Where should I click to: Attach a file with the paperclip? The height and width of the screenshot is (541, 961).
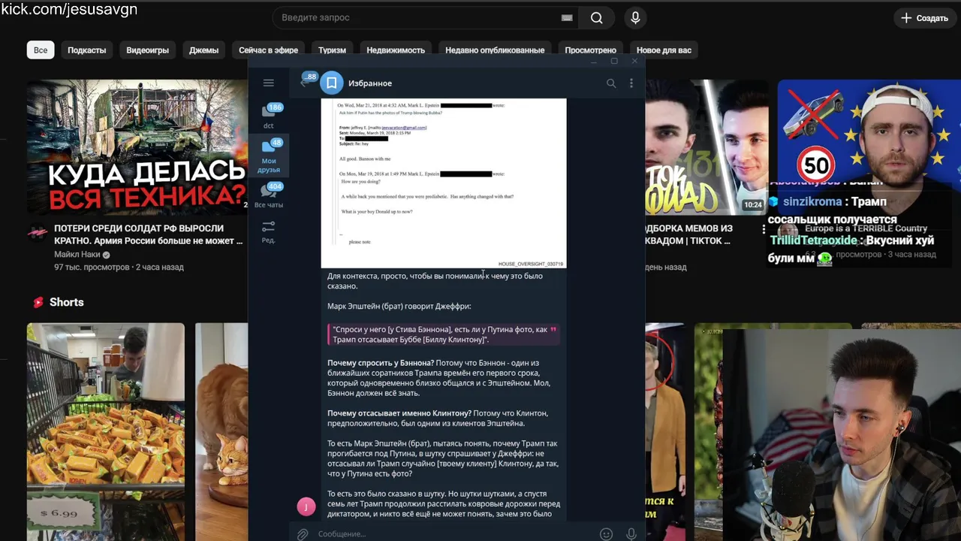coord(302,533)
